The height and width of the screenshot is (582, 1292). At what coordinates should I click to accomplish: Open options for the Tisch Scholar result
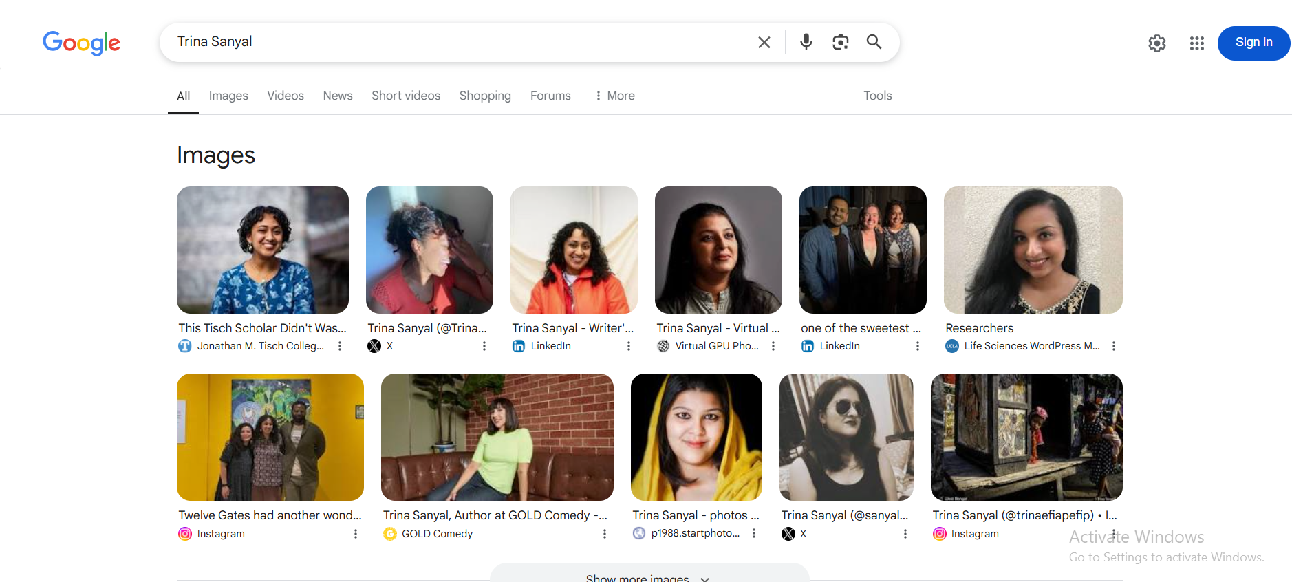[x=340, y=346]
